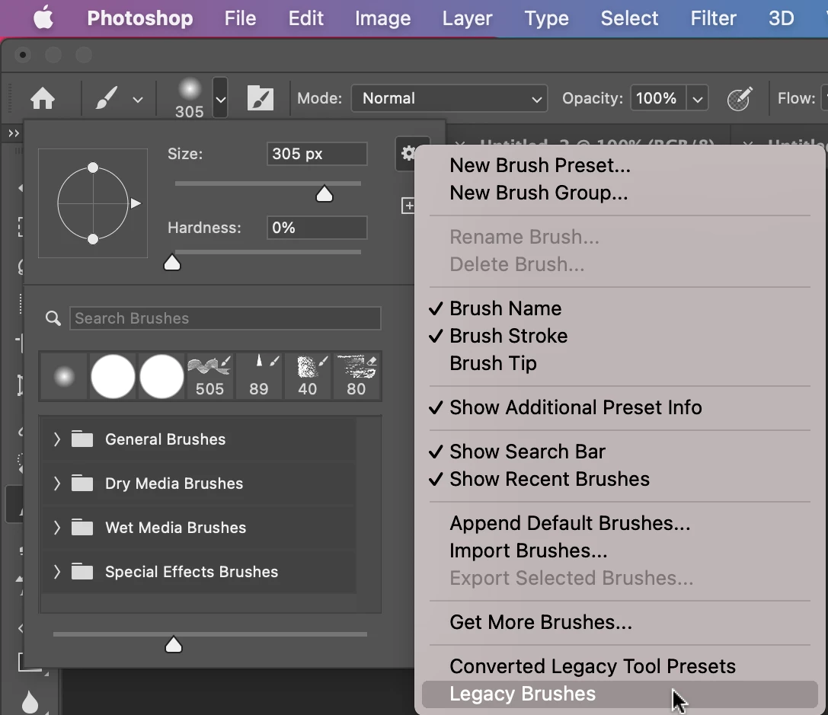
Task: Select the first hard round recent brush
Action: click(x=113, y=376)
